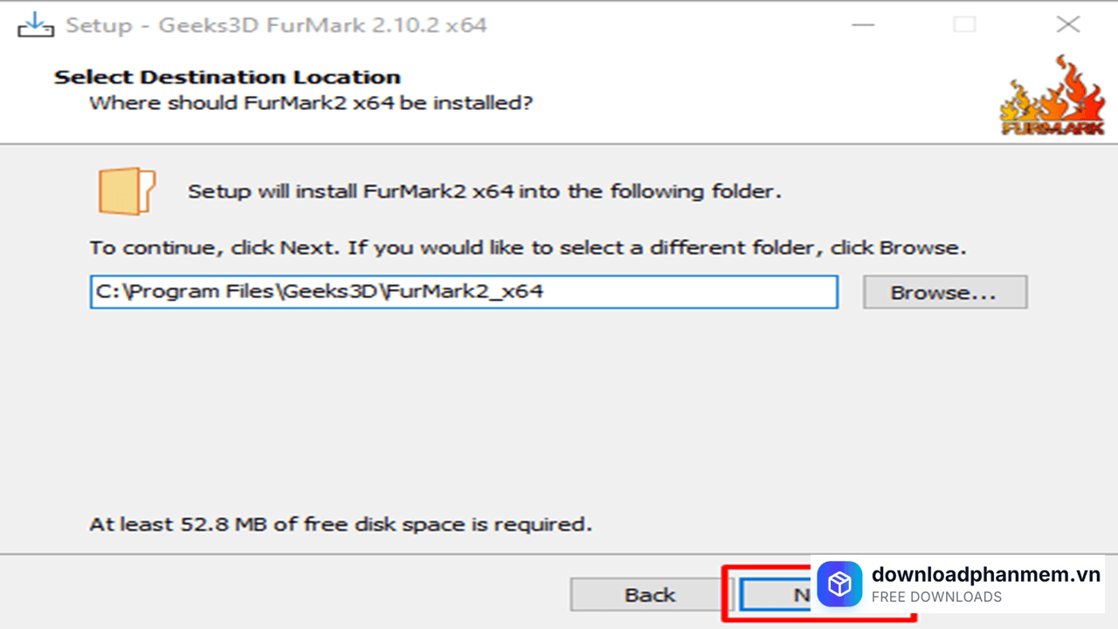
Task: Close the FurMark setup window
Action: point(1067,25)
